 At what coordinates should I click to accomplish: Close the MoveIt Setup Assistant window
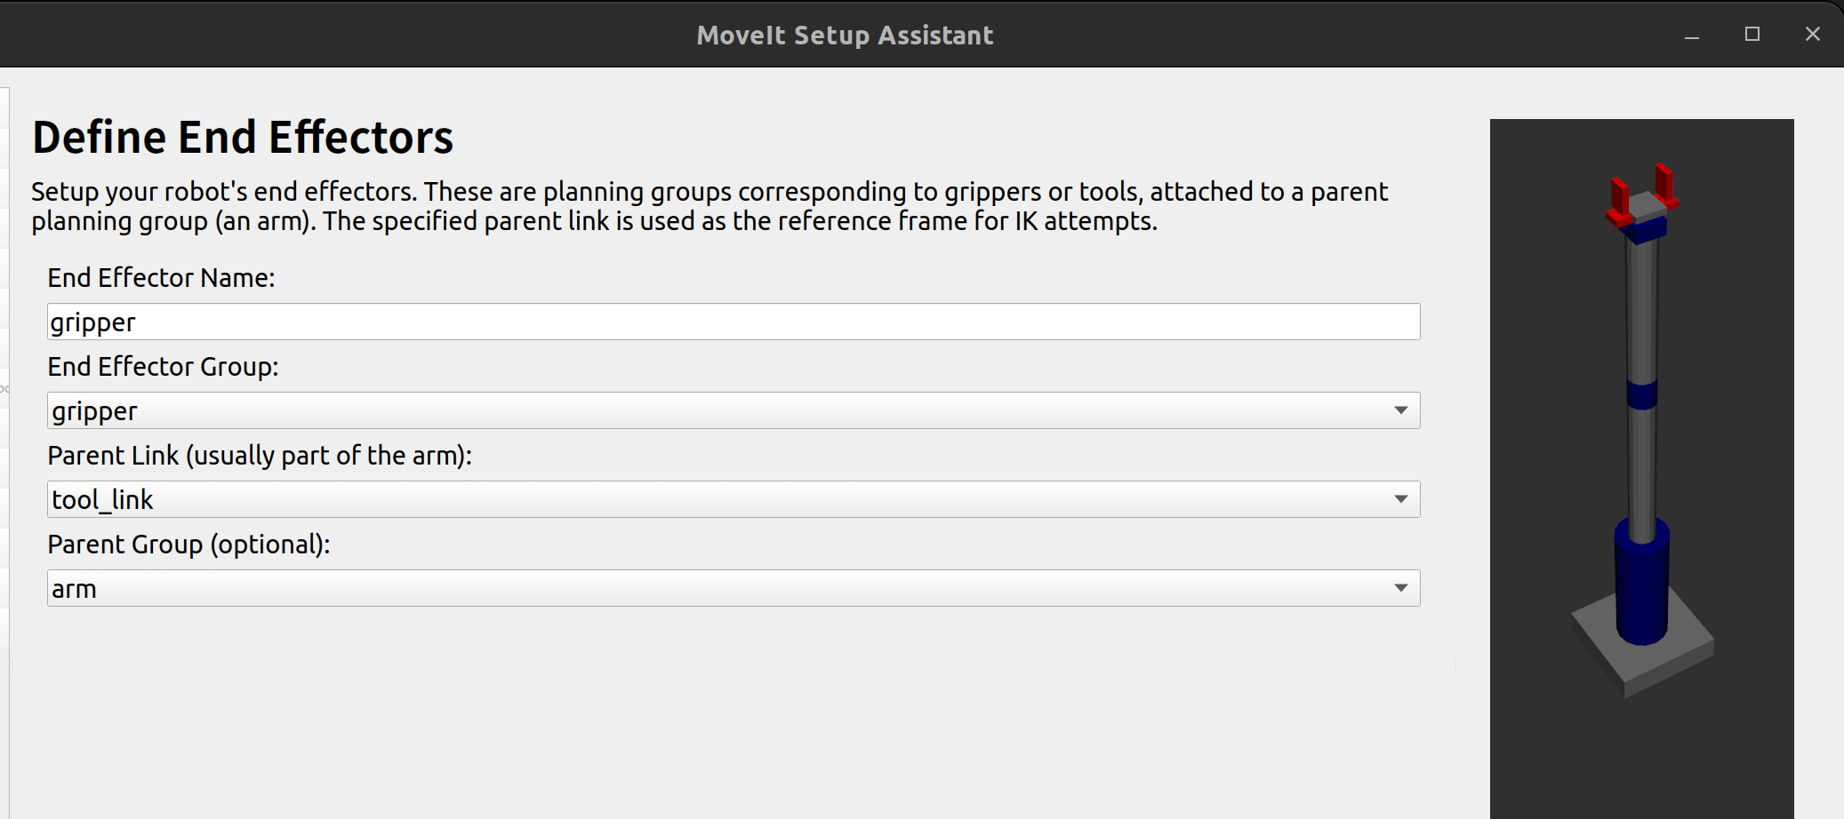pyautogui.click(x=1813, y=35)
